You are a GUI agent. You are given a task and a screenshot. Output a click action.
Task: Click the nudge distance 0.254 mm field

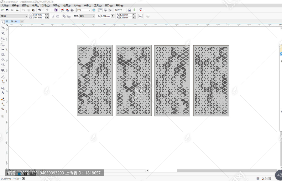[x=106, y=16]
